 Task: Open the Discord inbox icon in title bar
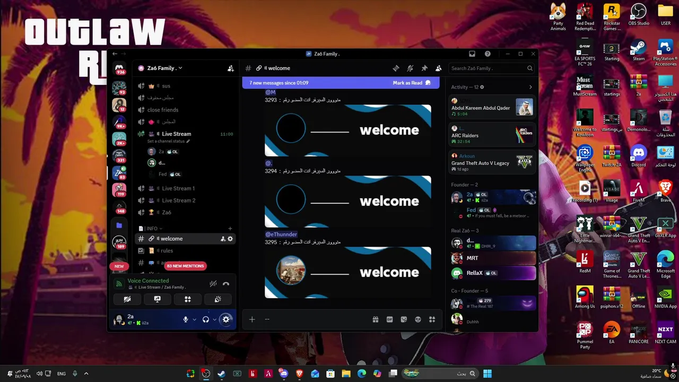click(472, 54)
